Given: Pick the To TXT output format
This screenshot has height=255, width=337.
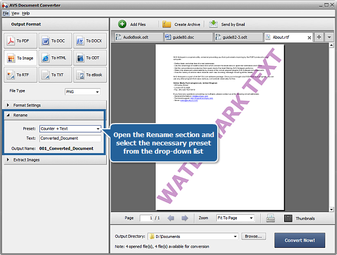Looking at the screenshot, I should (55, 75).
